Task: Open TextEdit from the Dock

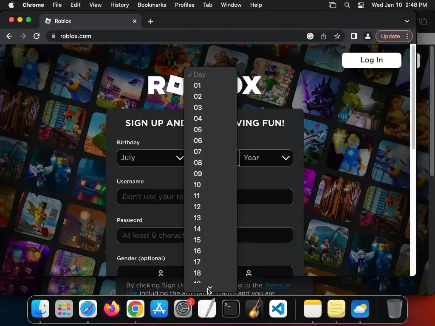Action: (x=207, y=309)
